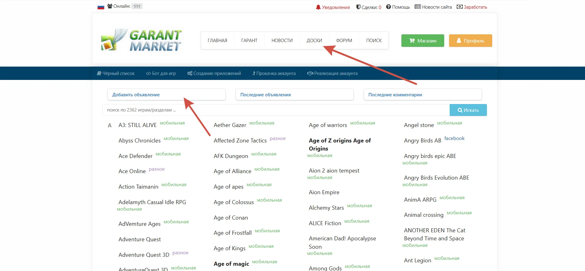Click Последние комментарии button
585x271 pixels.
[422, 94]
